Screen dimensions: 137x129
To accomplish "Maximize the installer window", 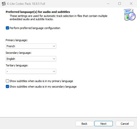I will [120, 4].
